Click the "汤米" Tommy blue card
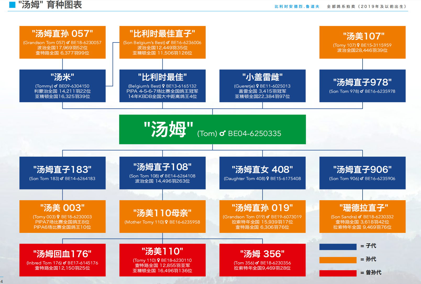 pyautogui.click(x=62, y=86)
